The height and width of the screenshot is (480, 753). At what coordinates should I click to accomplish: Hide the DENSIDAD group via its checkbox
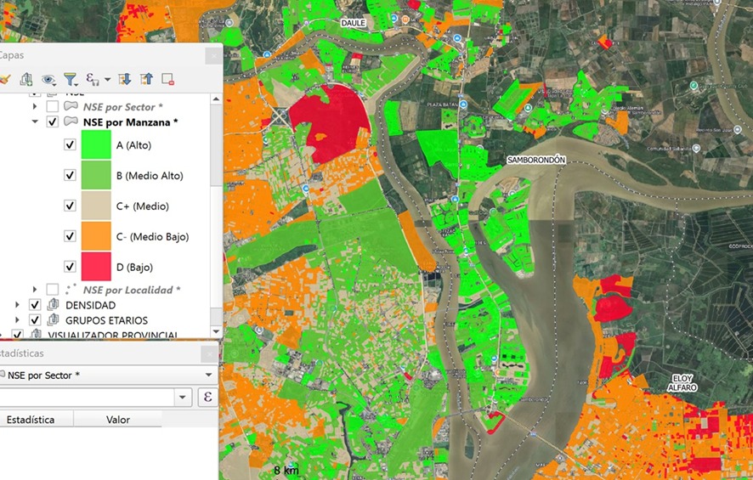tap(35, 305)
